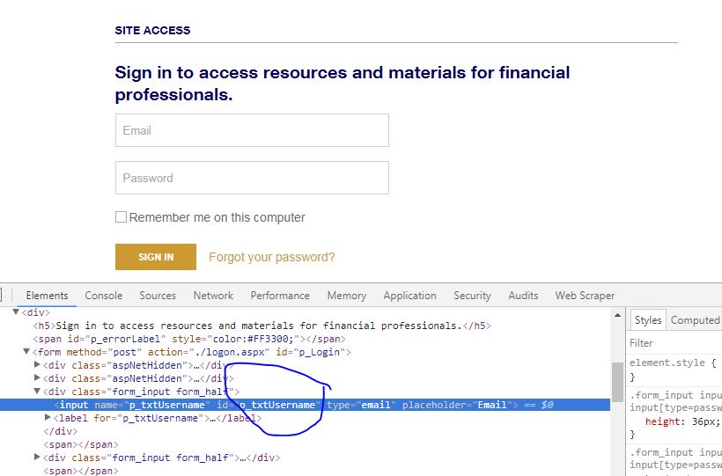Screen dimensions: 722x476
Task: Click the Email input field
Action: pyautogui.click(x=252, y=130)
